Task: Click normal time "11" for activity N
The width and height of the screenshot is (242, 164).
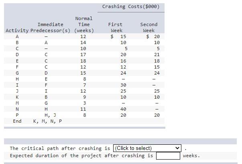Action: tap(83, 109)
